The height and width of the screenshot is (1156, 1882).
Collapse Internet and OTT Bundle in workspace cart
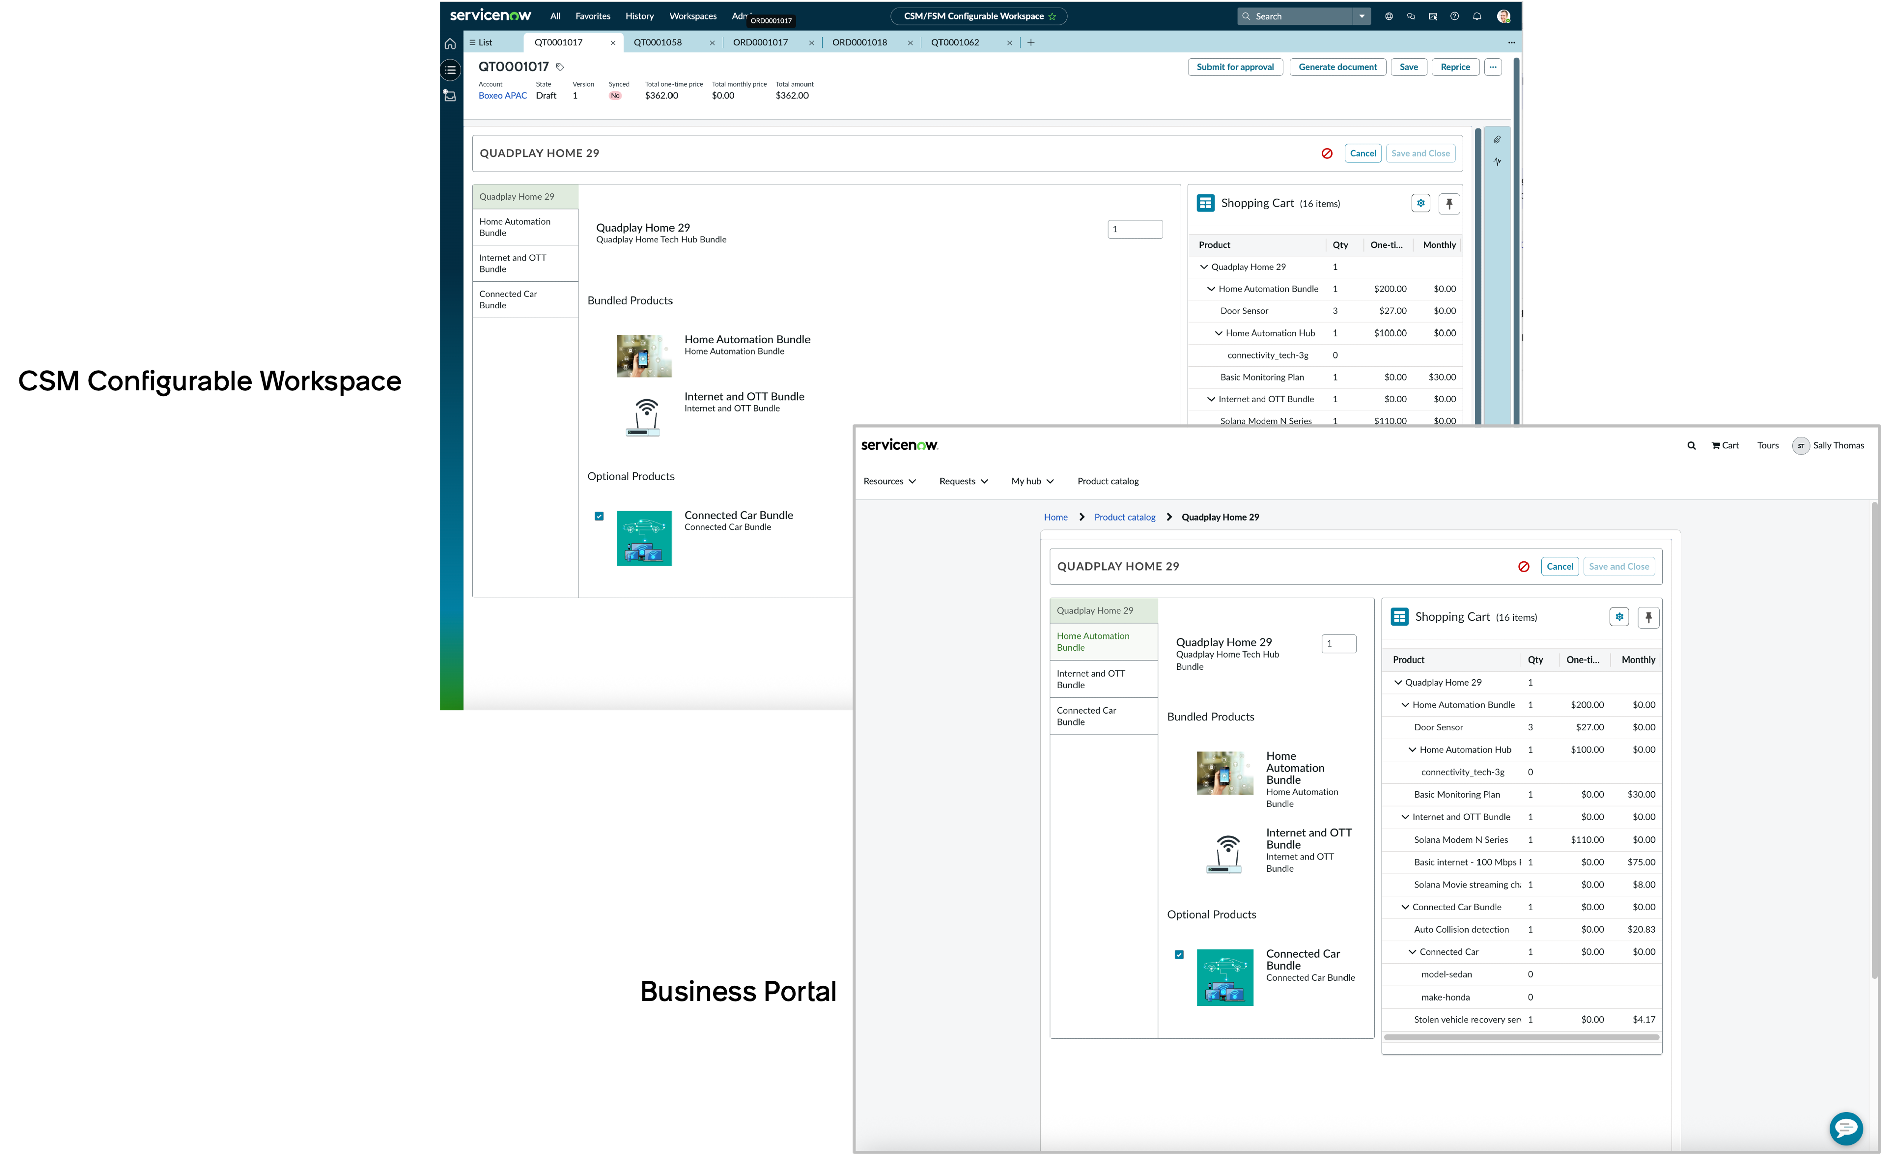pyautogui.click(x=1211, y=399)
